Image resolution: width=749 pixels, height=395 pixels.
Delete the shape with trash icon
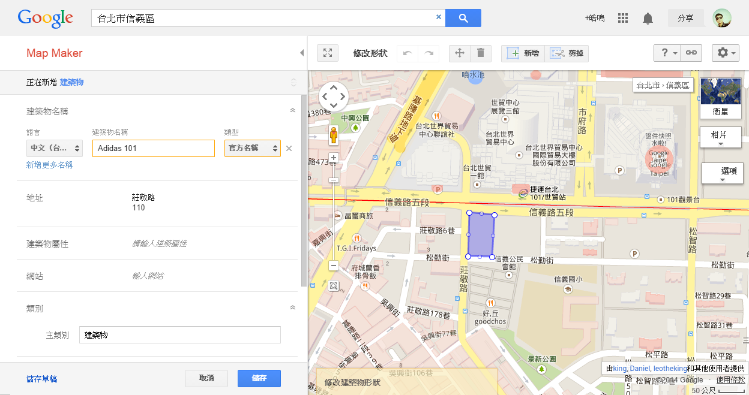pyautogui.click(x=481, y=53)
